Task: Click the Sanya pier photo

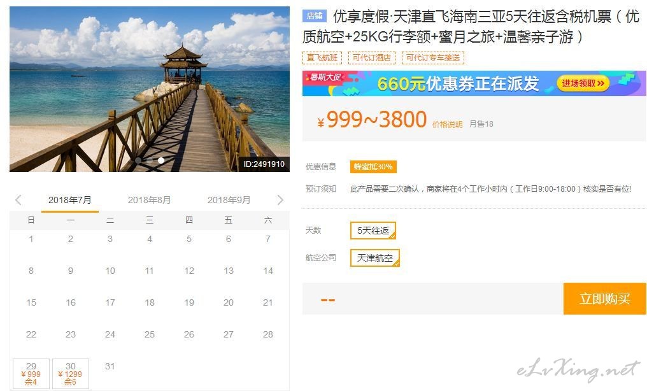Action: [x=150, y=89]
